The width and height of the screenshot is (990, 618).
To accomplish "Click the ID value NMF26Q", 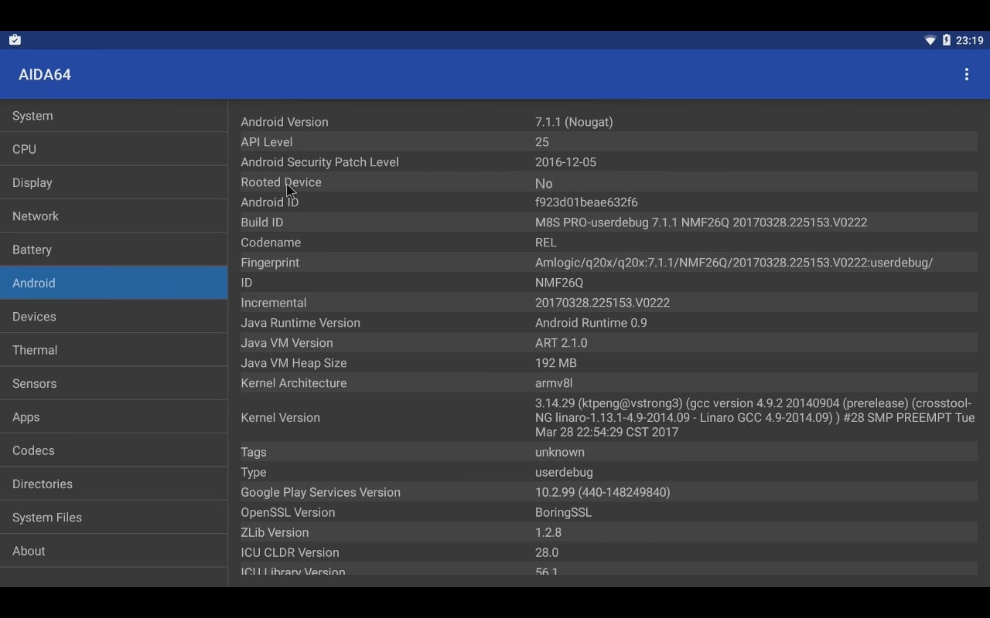I will tap(559, 283).
